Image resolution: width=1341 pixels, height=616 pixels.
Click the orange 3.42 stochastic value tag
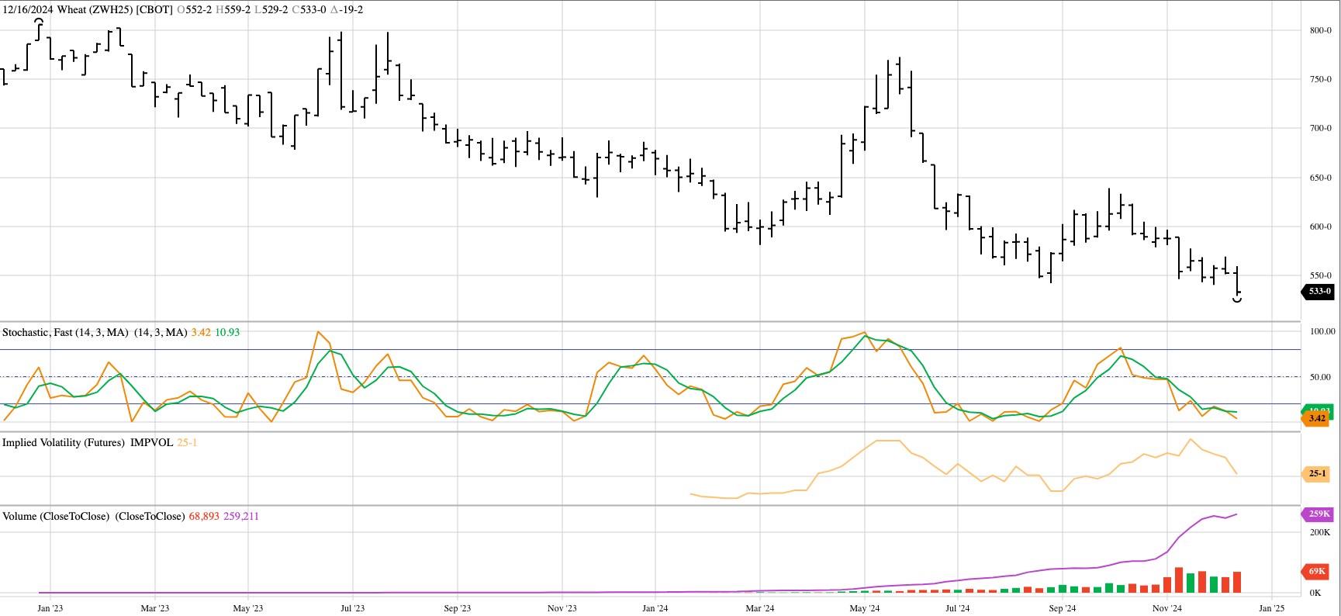coord(1317,418)
